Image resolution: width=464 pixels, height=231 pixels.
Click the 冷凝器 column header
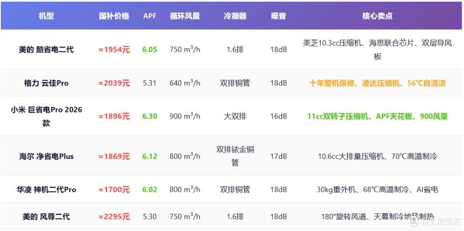tap(235, 16)
